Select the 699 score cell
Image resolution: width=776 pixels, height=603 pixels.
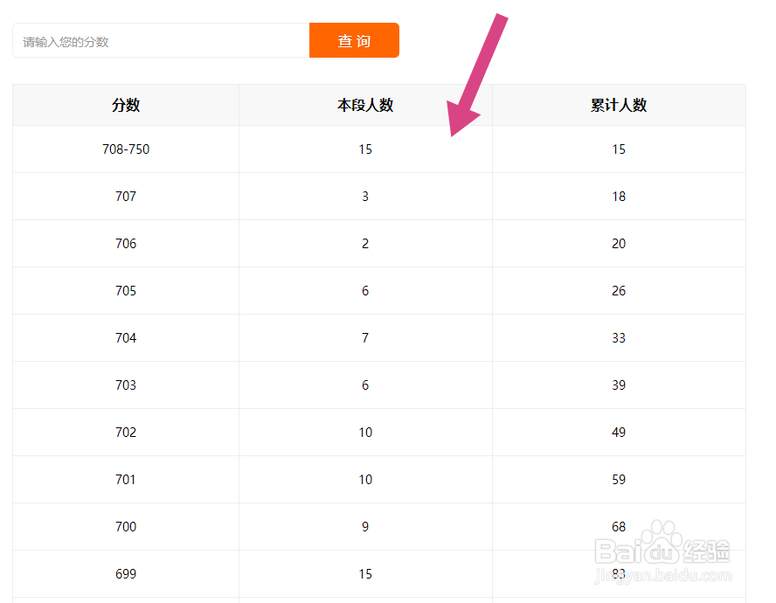(126, 574)
